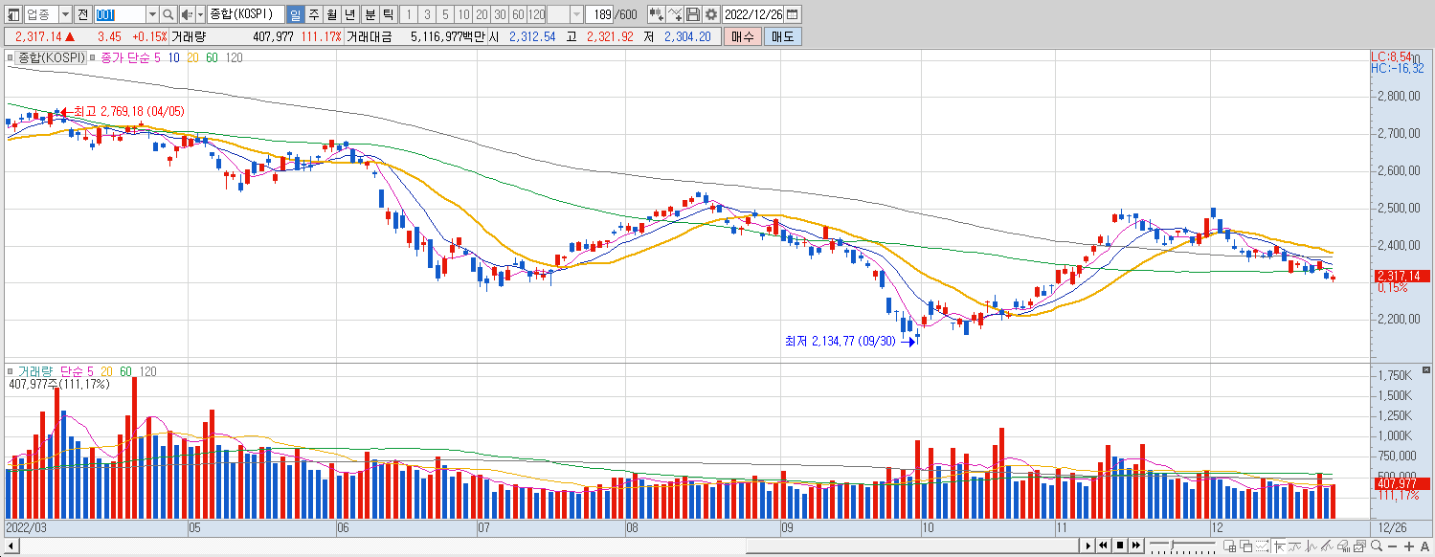Select the 60 interval preset button
Screen dimensions: 1435x557
(x=518, y=14)
